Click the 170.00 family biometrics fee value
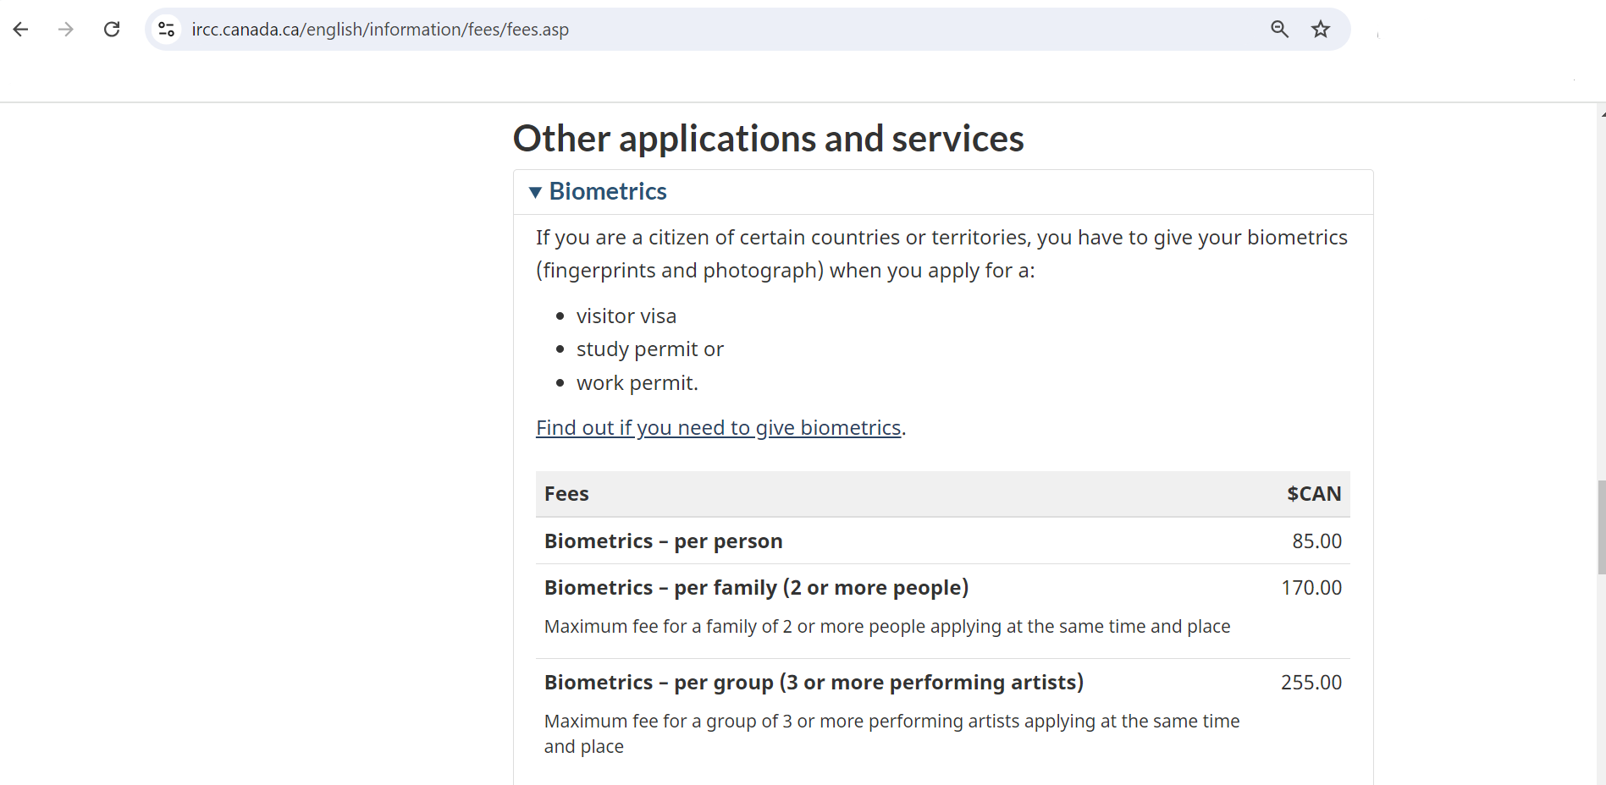1606x785 pixels. pyautogui.click(x=1312, y=587)
